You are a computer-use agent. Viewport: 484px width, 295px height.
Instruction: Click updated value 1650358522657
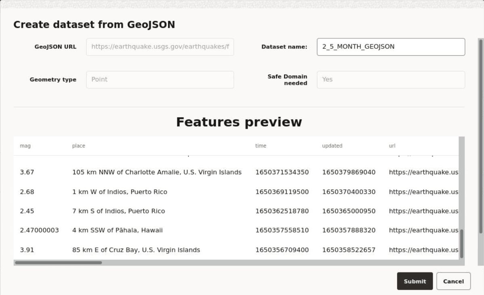349,250
